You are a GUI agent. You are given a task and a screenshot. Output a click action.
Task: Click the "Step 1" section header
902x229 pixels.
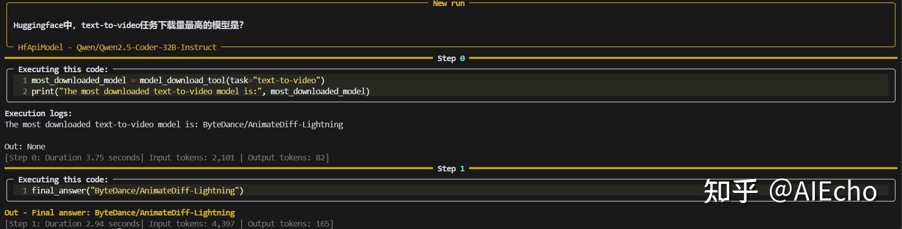click(x=450, y=168)
